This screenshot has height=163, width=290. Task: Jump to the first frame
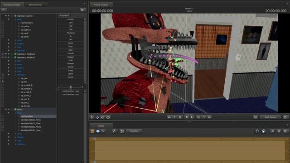tap(169, 117)
